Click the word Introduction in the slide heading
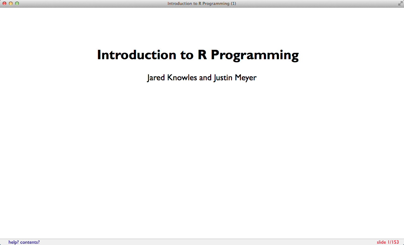 pyautogui.click(x=136, y=55)
